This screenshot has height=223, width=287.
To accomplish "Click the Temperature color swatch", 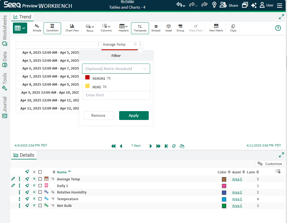I will click(x=224, y=199).
